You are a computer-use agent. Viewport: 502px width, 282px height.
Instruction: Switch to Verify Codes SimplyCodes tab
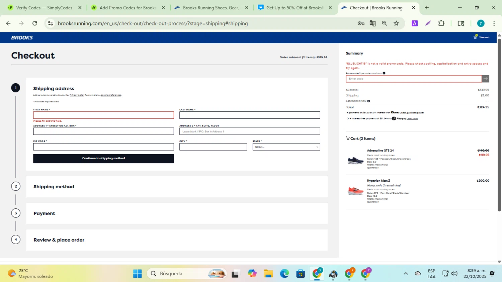pyautogui.click(x=44, y=8)
